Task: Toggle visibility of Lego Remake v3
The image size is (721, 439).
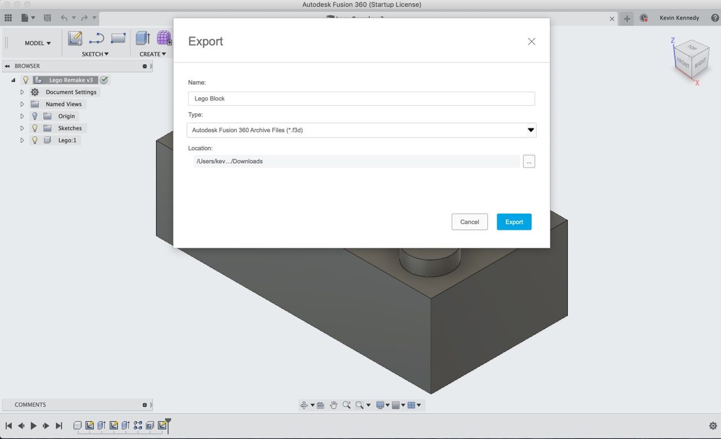Action: coord(25,80)
